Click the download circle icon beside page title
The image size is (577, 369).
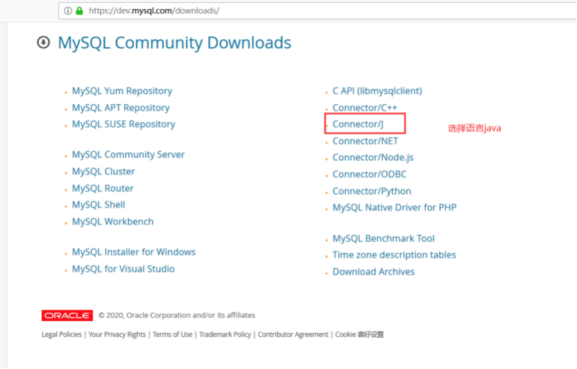click(44, 42)
